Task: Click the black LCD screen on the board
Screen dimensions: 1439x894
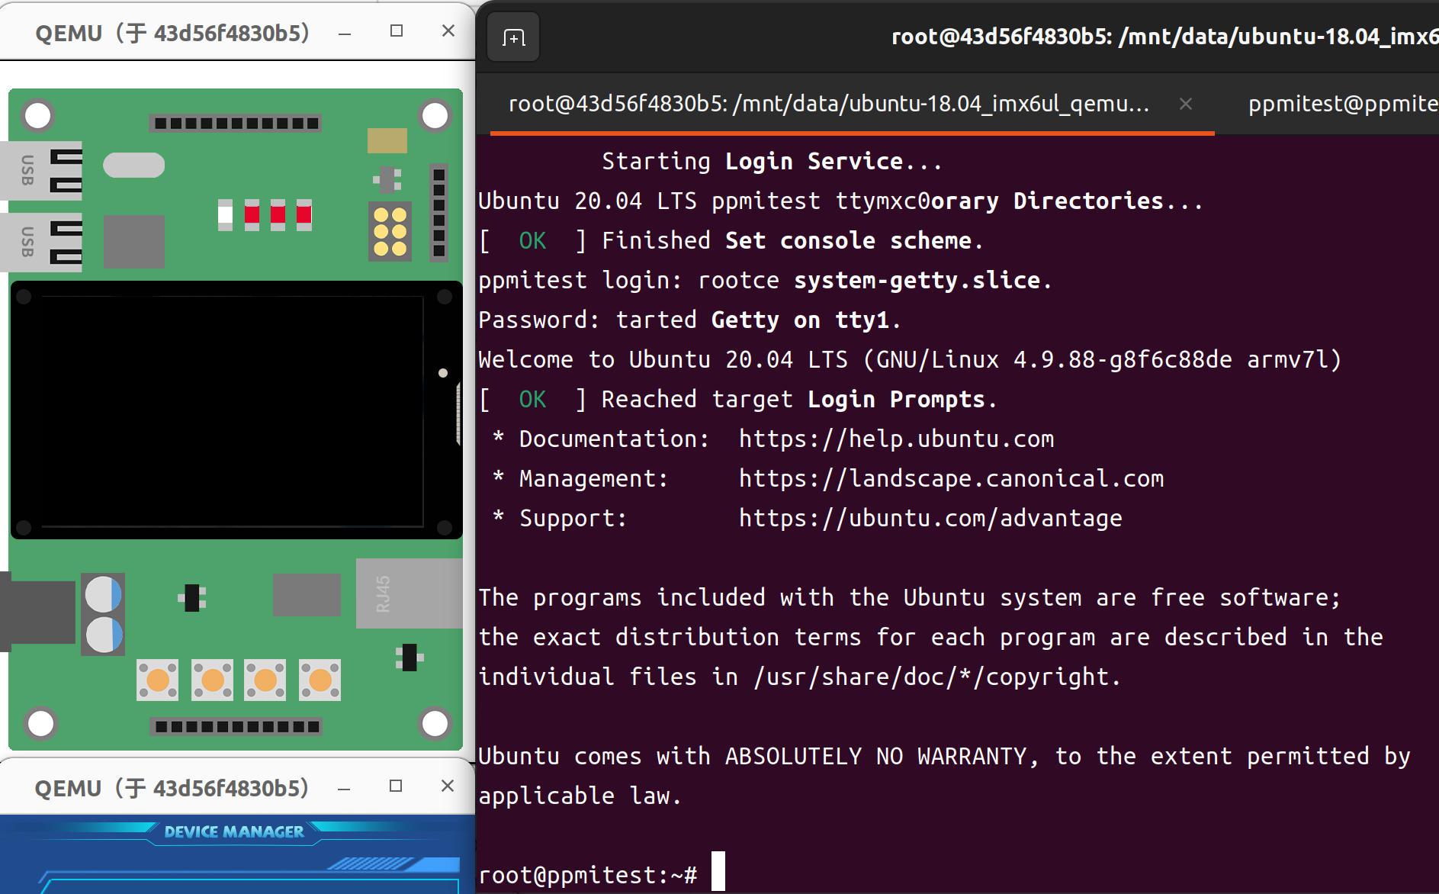Action: 236,410
